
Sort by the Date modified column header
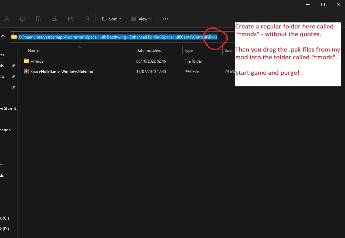pyautogui.click(x=149, y=50)
